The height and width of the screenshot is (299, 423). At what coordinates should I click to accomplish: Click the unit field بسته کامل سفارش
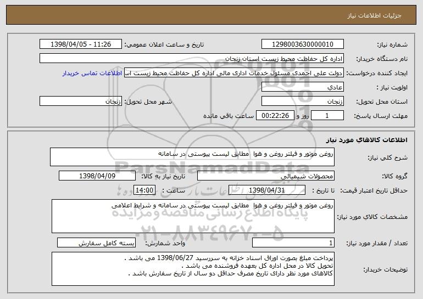point(96,243)
